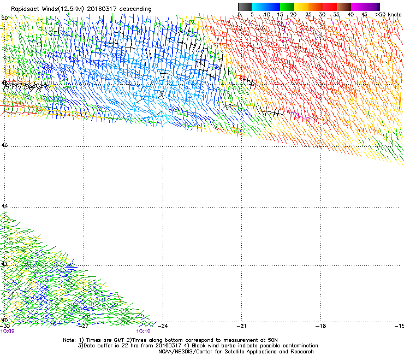The height and width of the screenshot is (355, 404).
Task: Pick the orange 25-30 knots color bar segment
Action: pos(316,7)
